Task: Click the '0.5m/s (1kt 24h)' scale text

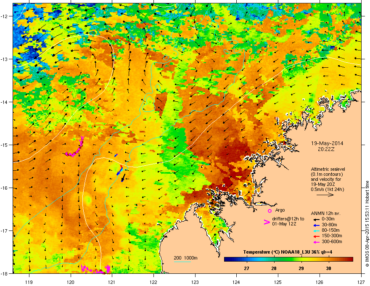Action: (328, 189)
